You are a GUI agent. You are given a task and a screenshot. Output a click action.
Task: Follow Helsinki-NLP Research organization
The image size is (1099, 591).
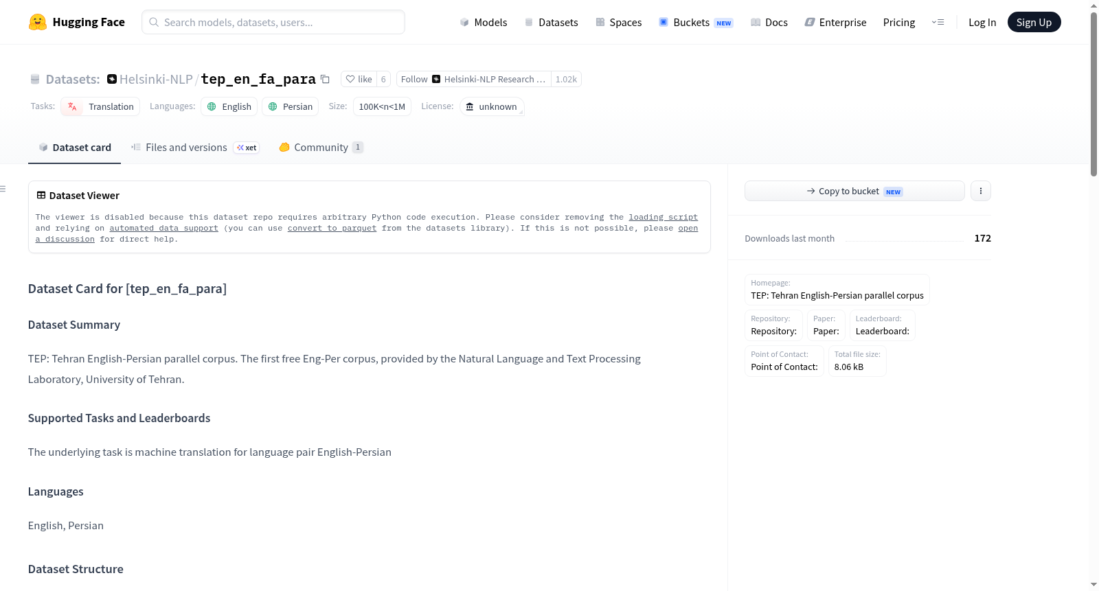click(x=473, y=80)
